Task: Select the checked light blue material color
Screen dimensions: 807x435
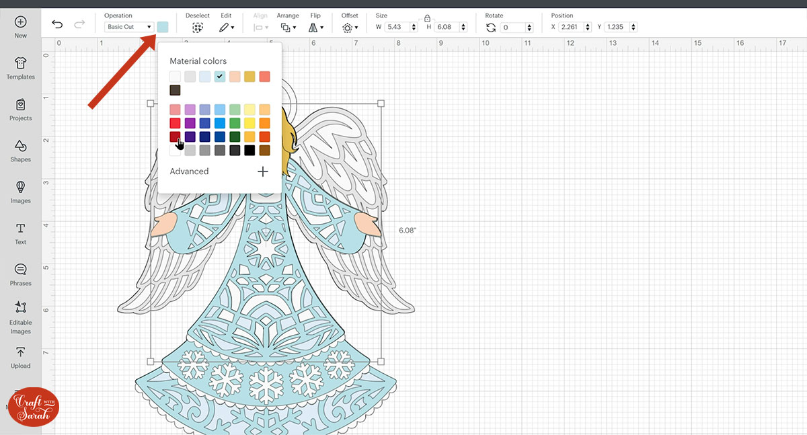Action: click(220, 77)
